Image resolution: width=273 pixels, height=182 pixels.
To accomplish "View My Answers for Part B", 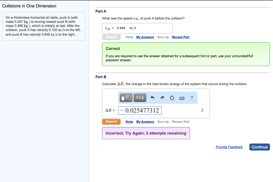I will 145,122.
